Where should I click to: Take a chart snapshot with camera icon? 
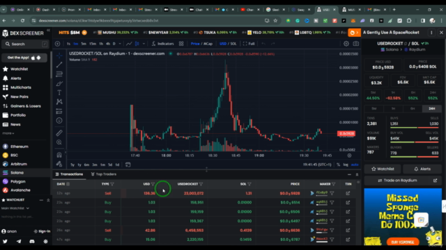pyautogui.click(x=355, y=44)
